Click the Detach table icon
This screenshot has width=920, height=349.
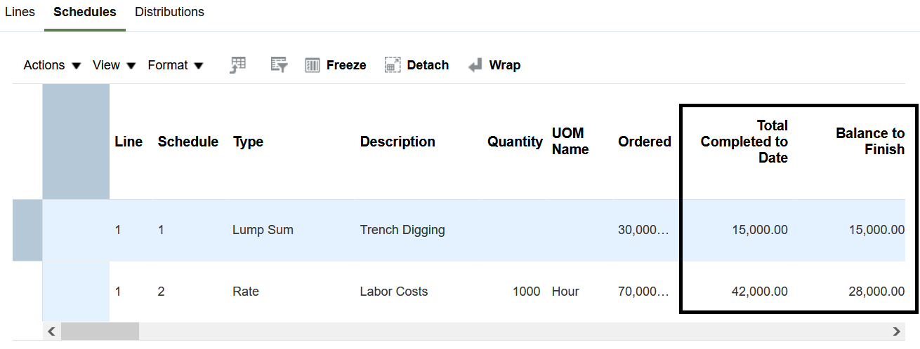(393, 65)
